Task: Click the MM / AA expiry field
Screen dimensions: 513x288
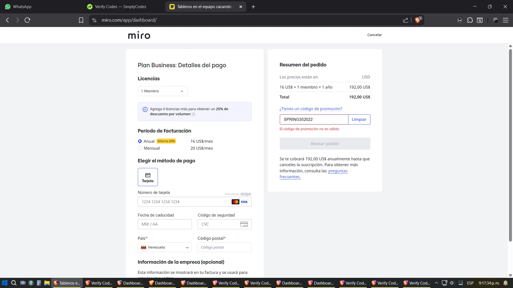Action: [165, 224]
